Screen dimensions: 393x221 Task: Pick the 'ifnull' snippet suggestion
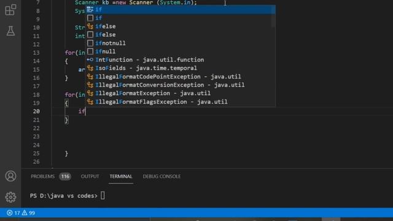pyautogui.click(x=181, y=52)
